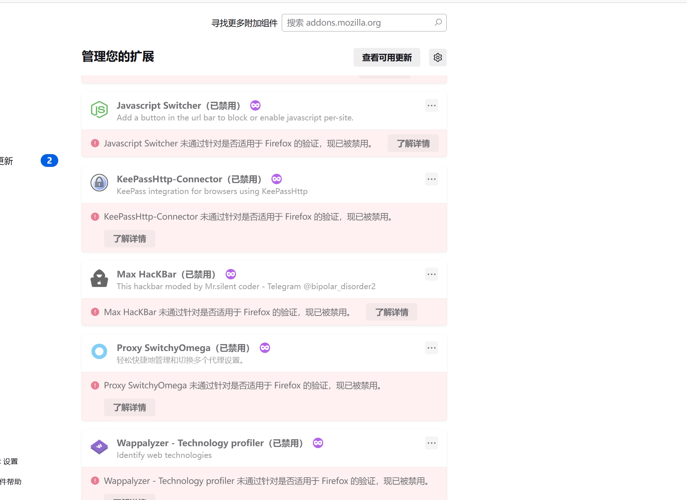
Task: Open the extensions gear settings menu
Action: pyautogui.click(x=438, y=57)
